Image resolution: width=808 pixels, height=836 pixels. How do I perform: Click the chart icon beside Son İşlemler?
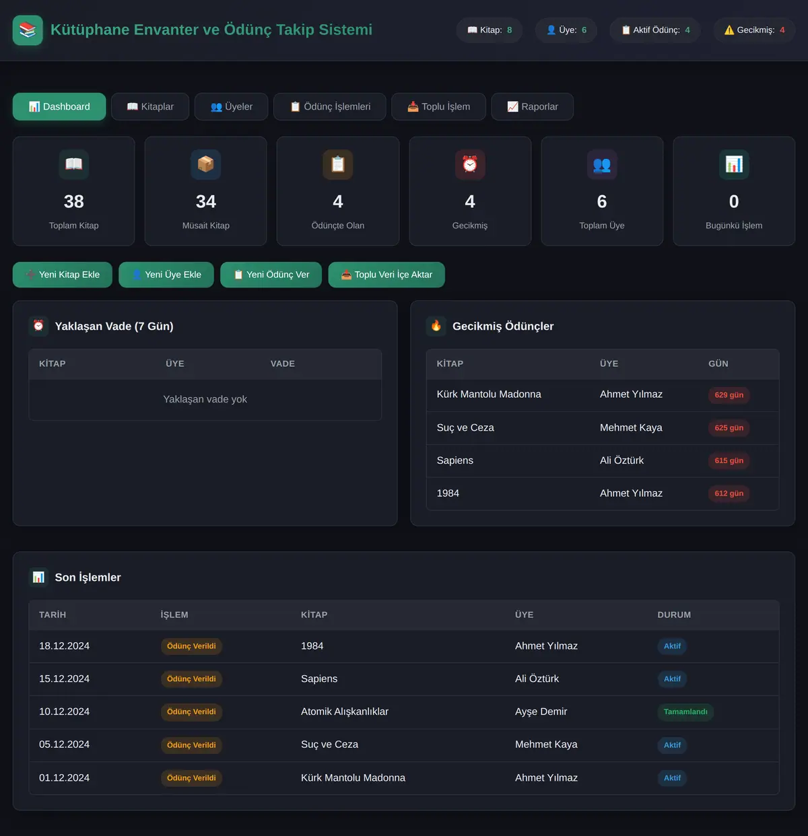(38, 577)
